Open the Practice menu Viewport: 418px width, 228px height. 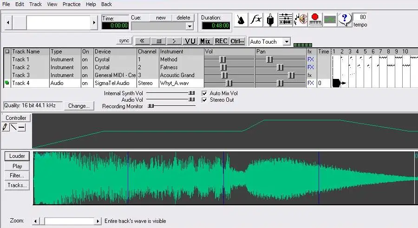pos(72,4)
